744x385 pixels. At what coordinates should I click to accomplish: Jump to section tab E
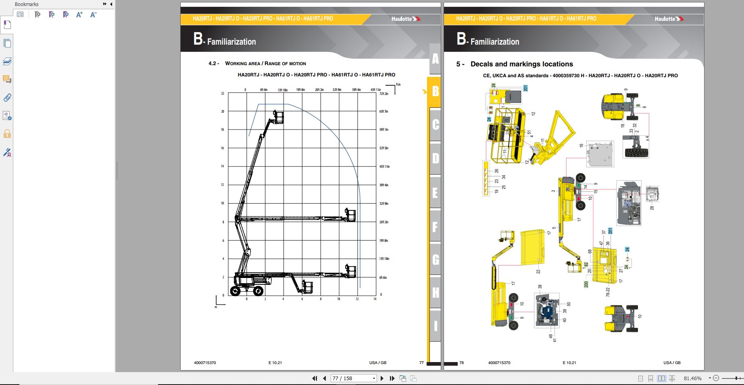coord(435,192)
